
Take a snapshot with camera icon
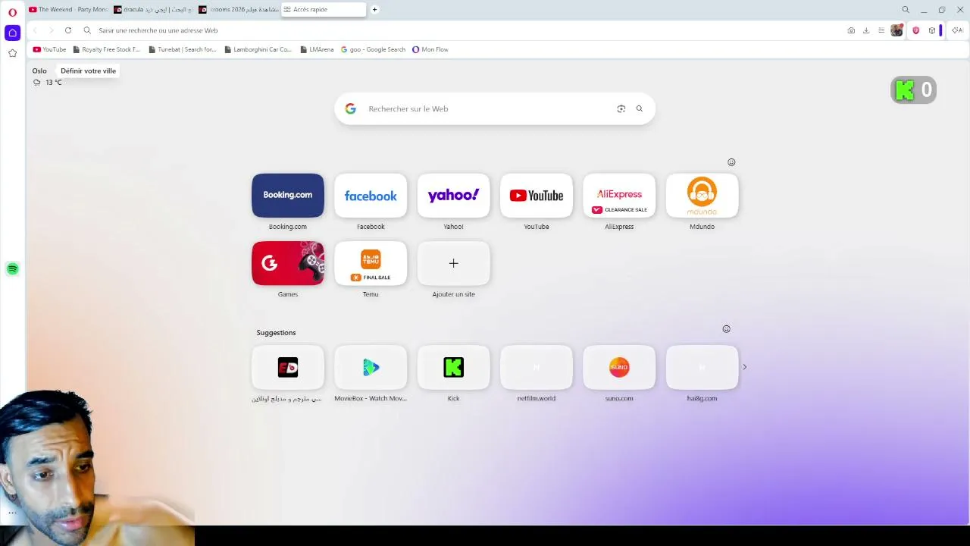[x=851, y=30]
